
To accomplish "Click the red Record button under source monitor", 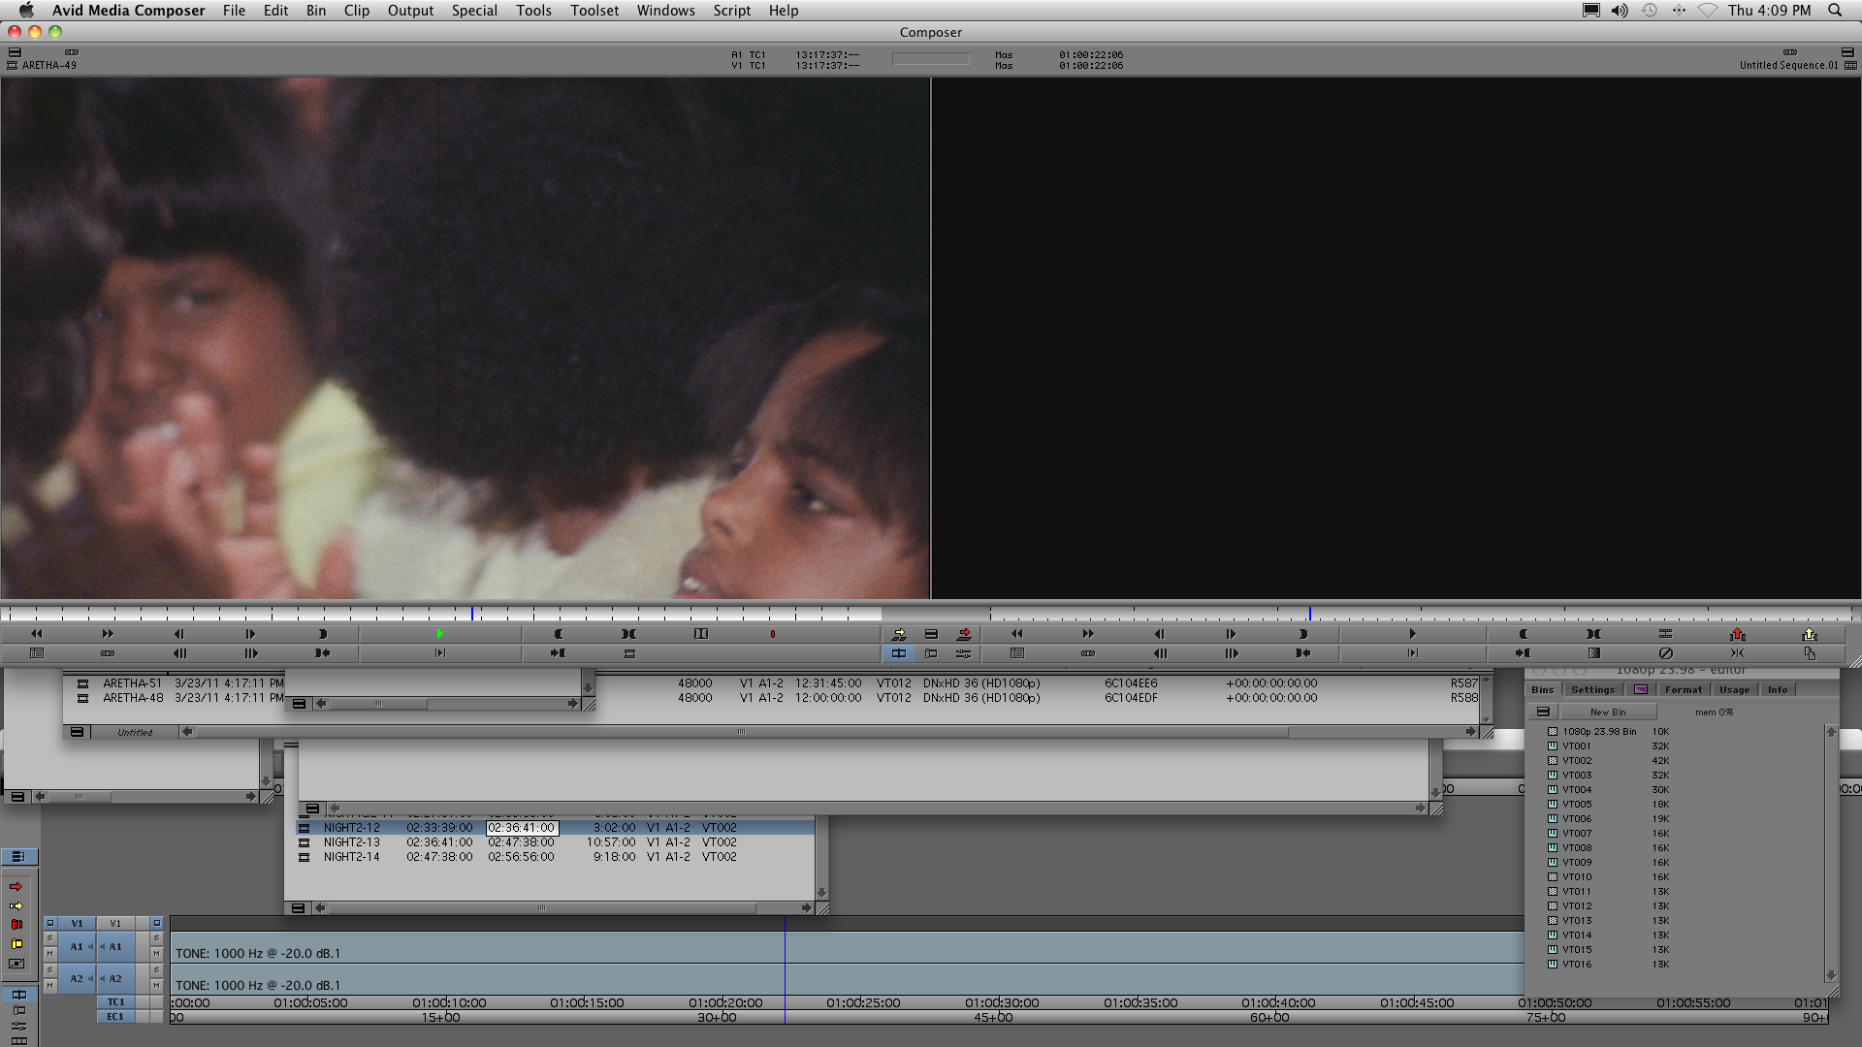I will coord(772,634).
